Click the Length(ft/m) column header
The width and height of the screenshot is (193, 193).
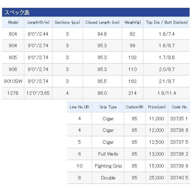(38, 22)
